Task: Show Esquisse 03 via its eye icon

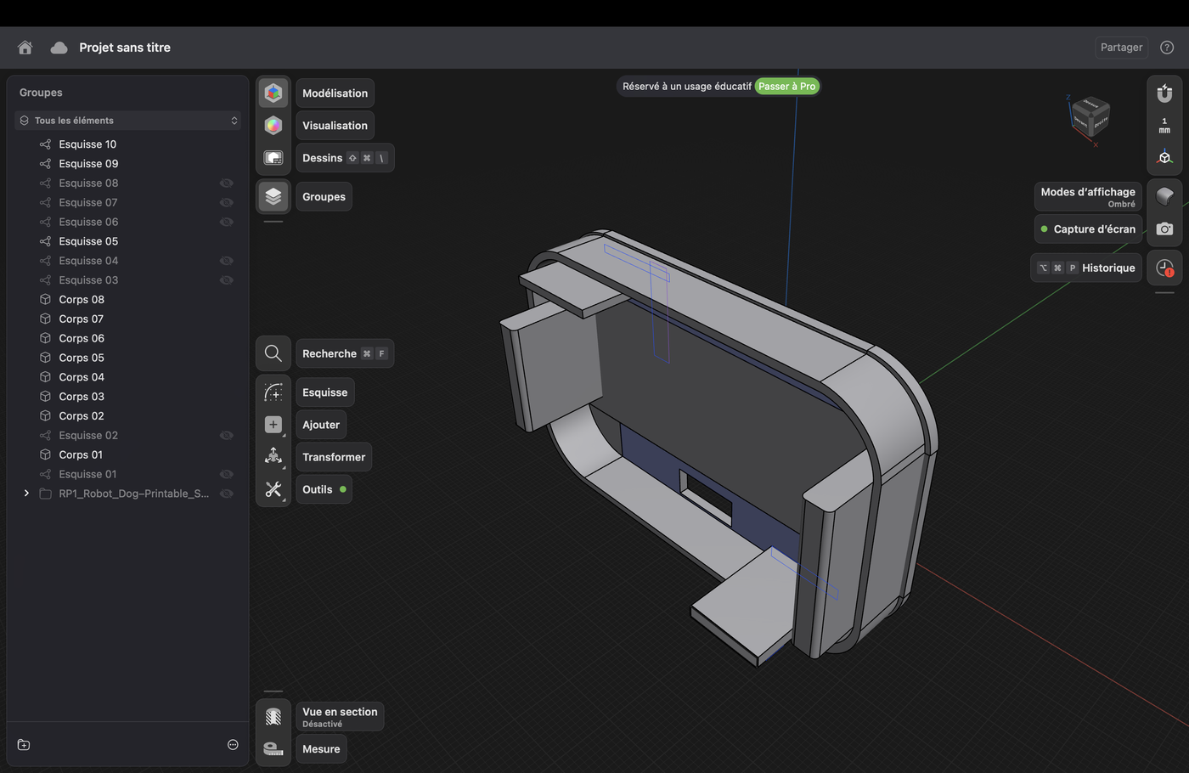Action: pyautogui.click(x=226, y=280)
